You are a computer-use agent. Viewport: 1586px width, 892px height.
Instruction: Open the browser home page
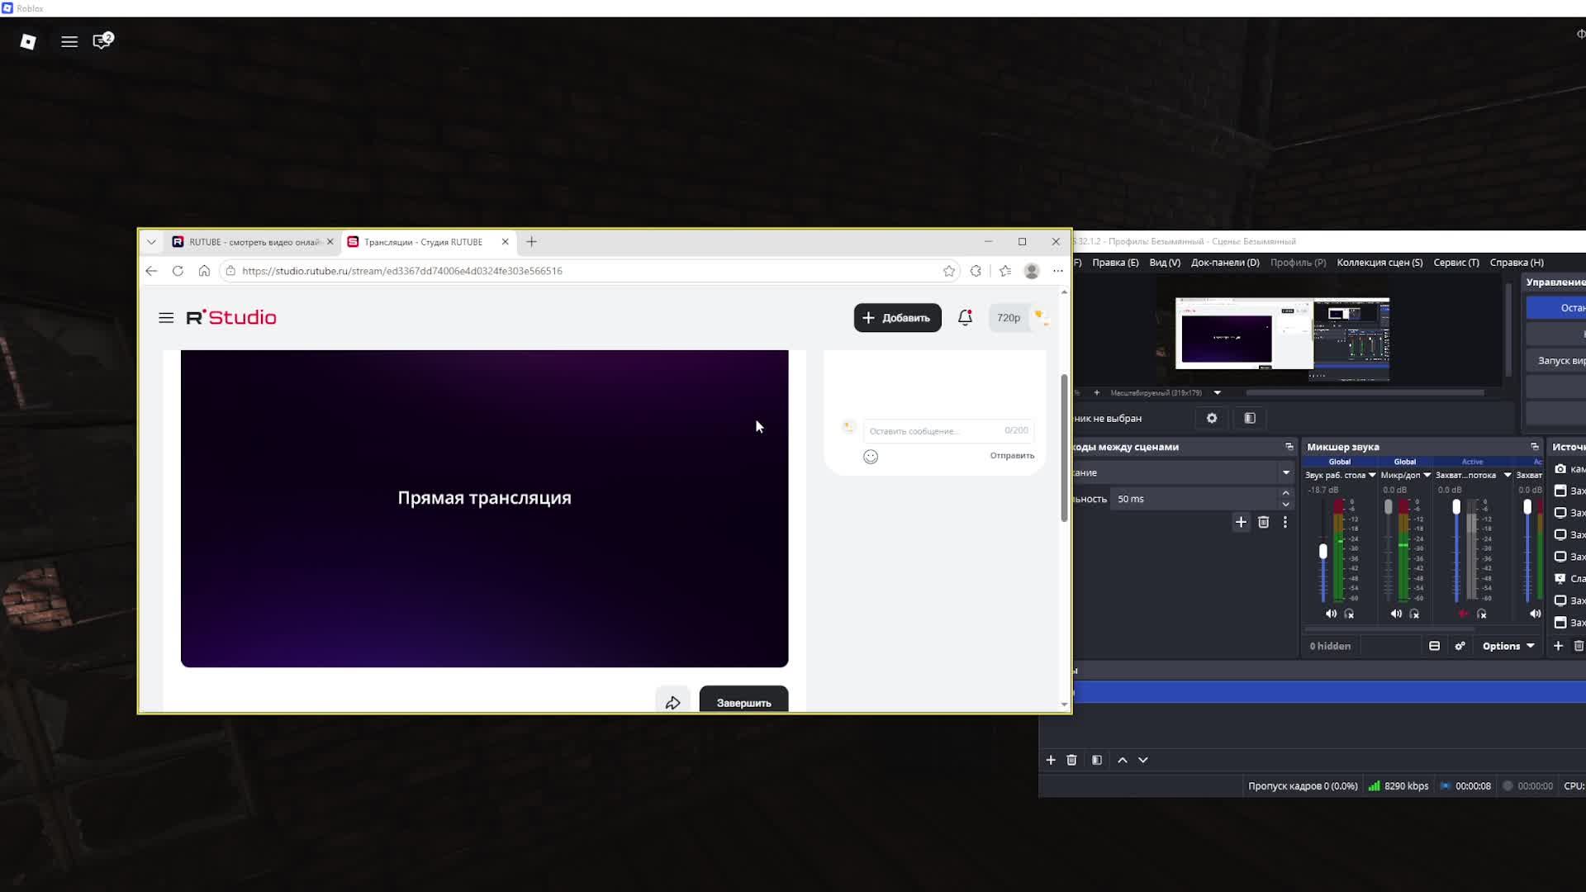[204, 271]
